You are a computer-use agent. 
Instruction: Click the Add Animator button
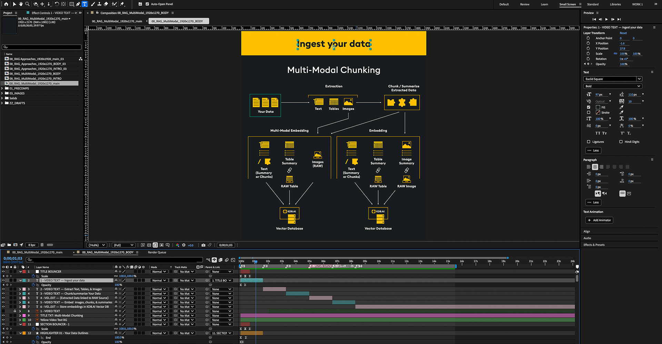[599, 220]
